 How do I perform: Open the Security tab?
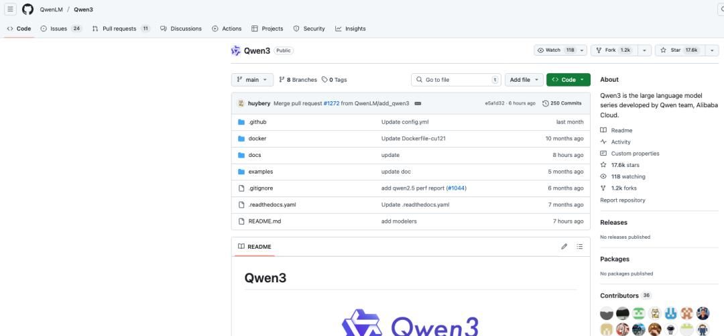coord(309,29)
